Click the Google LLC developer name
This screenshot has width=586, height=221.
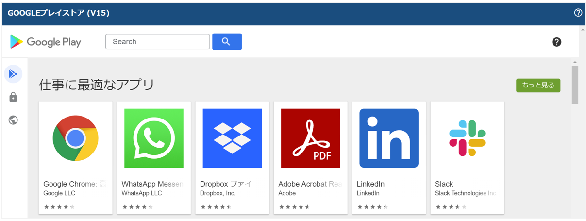coord(59,193)
